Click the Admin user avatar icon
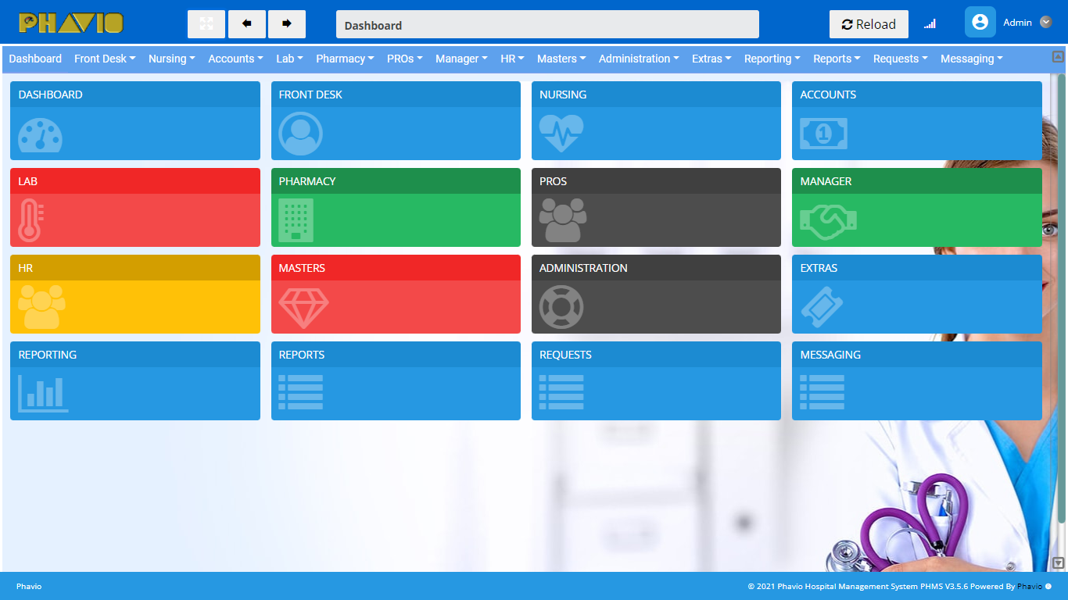The image size is (1068, 600). (980, 22)
